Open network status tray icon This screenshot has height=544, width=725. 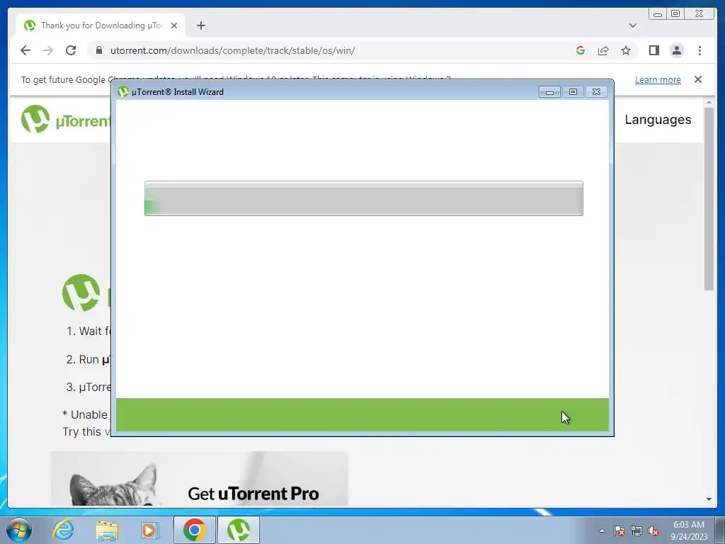(x=636, y=531)
